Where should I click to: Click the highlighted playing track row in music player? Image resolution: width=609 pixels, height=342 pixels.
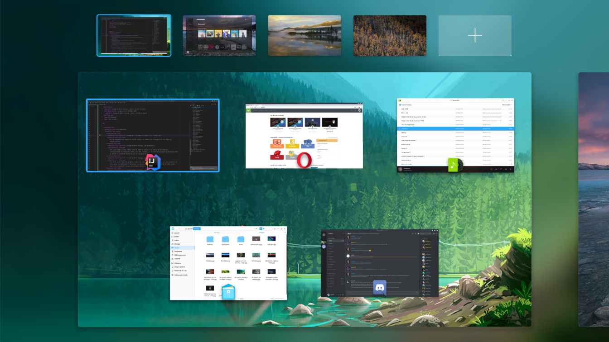(x=456, y=128)
